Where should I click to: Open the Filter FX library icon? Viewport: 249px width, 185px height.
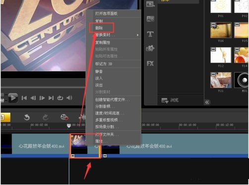150,63
